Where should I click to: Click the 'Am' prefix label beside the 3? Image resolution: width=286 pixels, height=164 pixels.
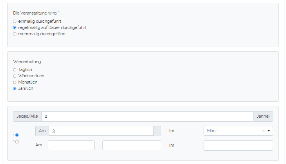tap(42, 131)
